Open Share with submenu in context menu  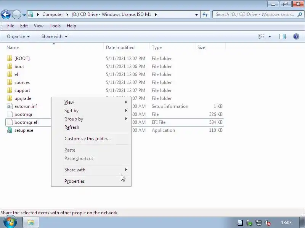click(96, 169)
